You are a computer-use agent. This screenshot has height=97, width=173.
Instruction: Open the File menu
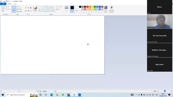coord(3,4)
